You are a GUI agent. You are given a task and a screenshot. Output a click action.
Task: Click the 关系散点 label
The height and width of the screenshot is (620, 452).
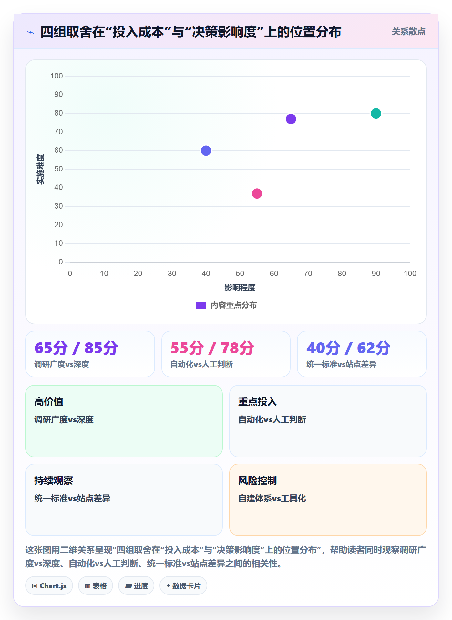(408, 32)
